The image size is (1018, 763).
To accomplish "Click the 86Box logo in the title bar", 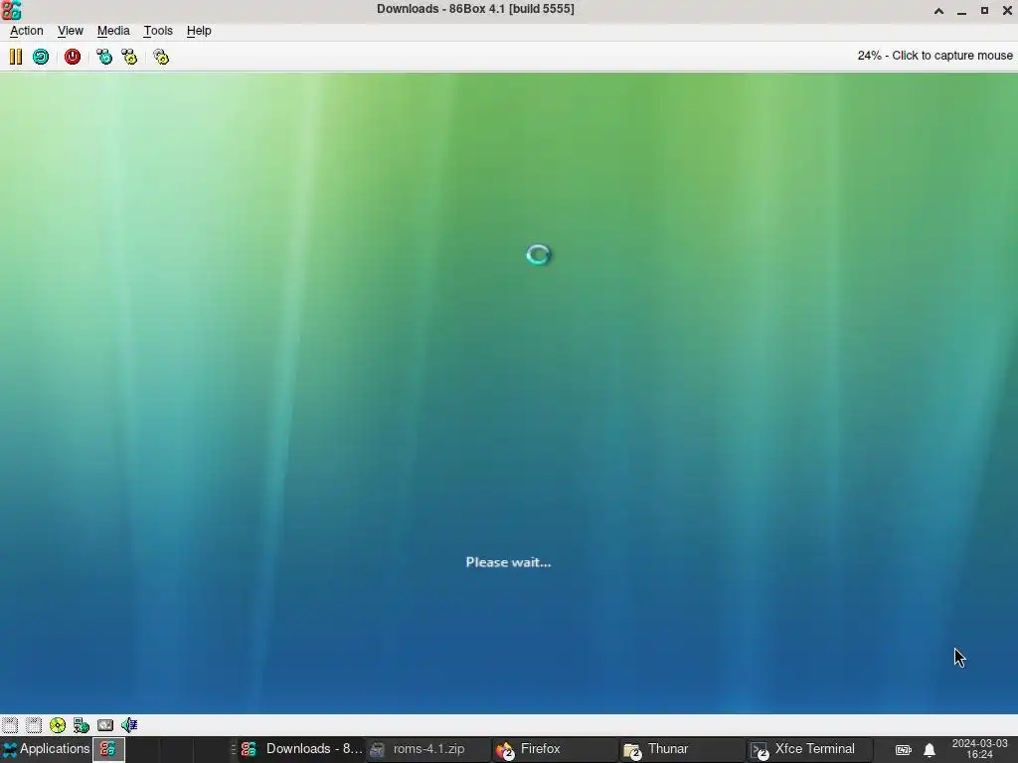I will click(12, 10).
